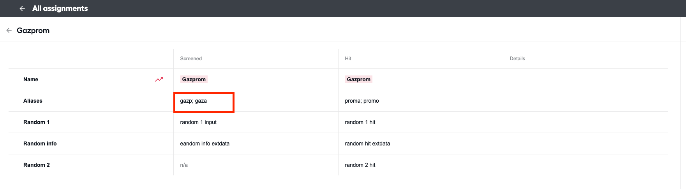Select highlighted Gazprom in Screened column
The image size is (686, 189).
[x=194, y=79]
